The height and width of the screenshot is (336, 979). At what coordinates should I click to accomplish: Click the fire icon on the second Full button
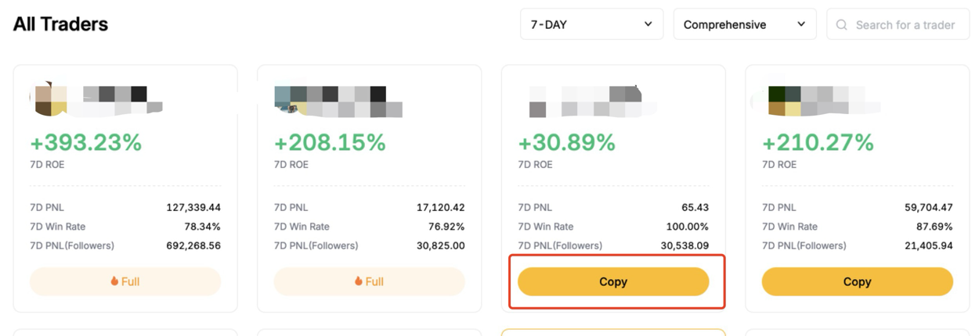(x=359, y=281)
